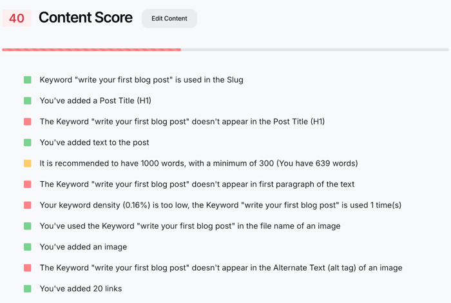The height and width of the screenshot is (303, 451).
Task: Click red indicator for keyword density
Action: (x=28, y=205)
